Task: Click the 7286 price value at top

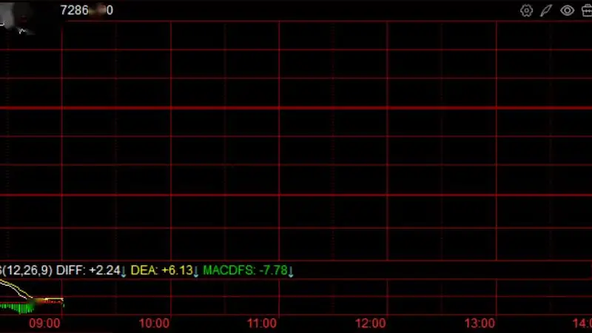Action: (87, 10)
